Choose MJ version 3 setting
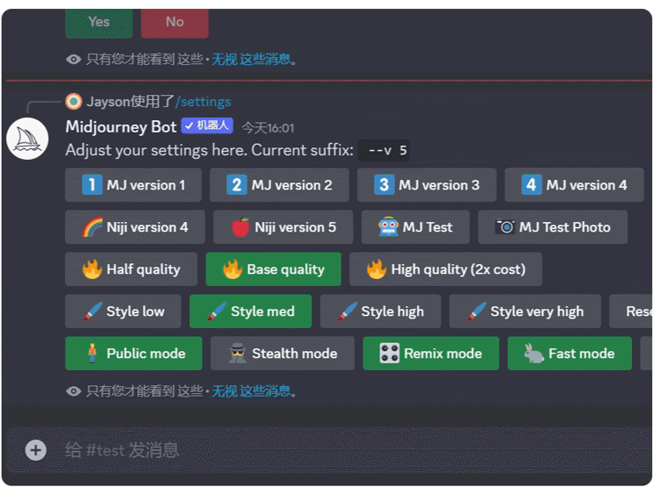Image resolution: width=653 pixels, height=494 pixels. (427, 185)
